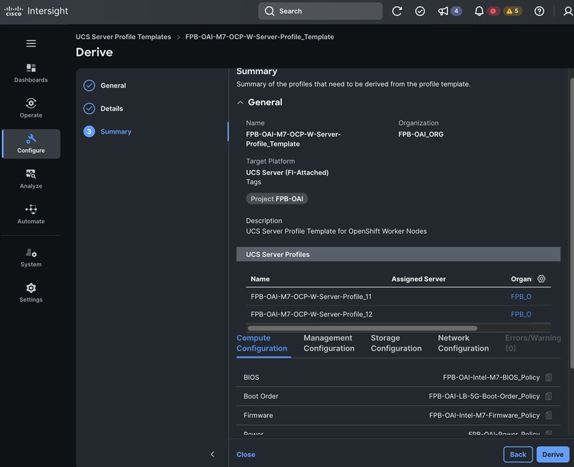Open the notifications bell

[x=479, y=11]
